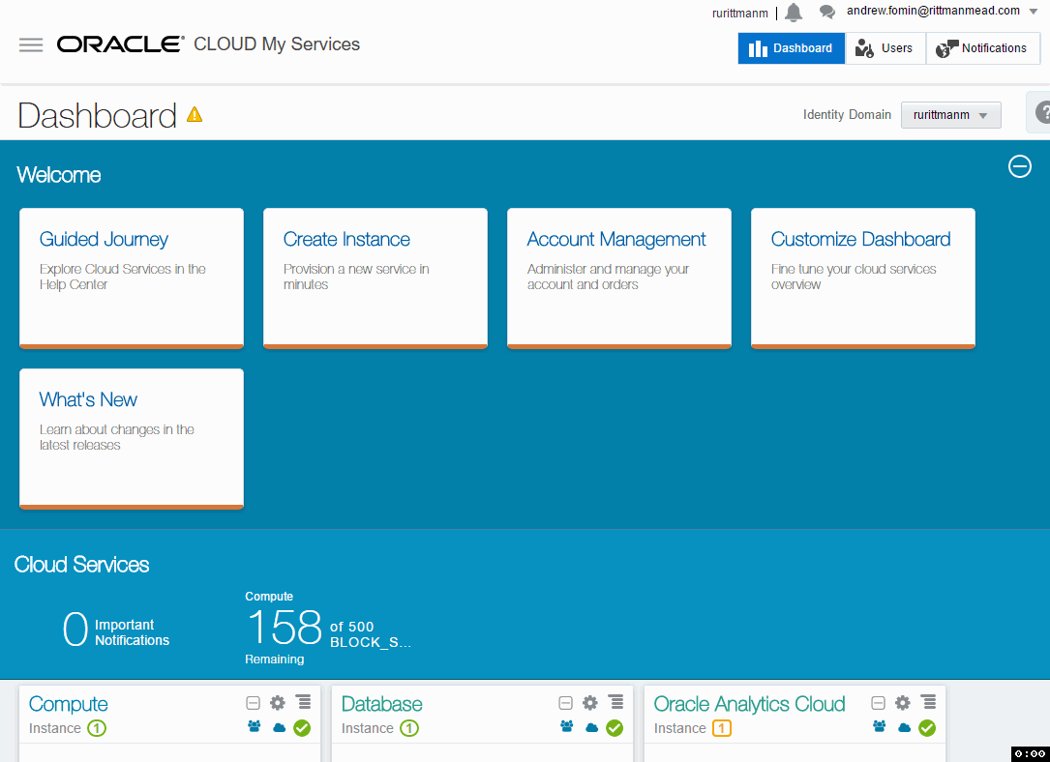This screenshot has height=762, width=1050.
Task: Open the Oracle Analytics Cloud settings gear
Action: 903,702
